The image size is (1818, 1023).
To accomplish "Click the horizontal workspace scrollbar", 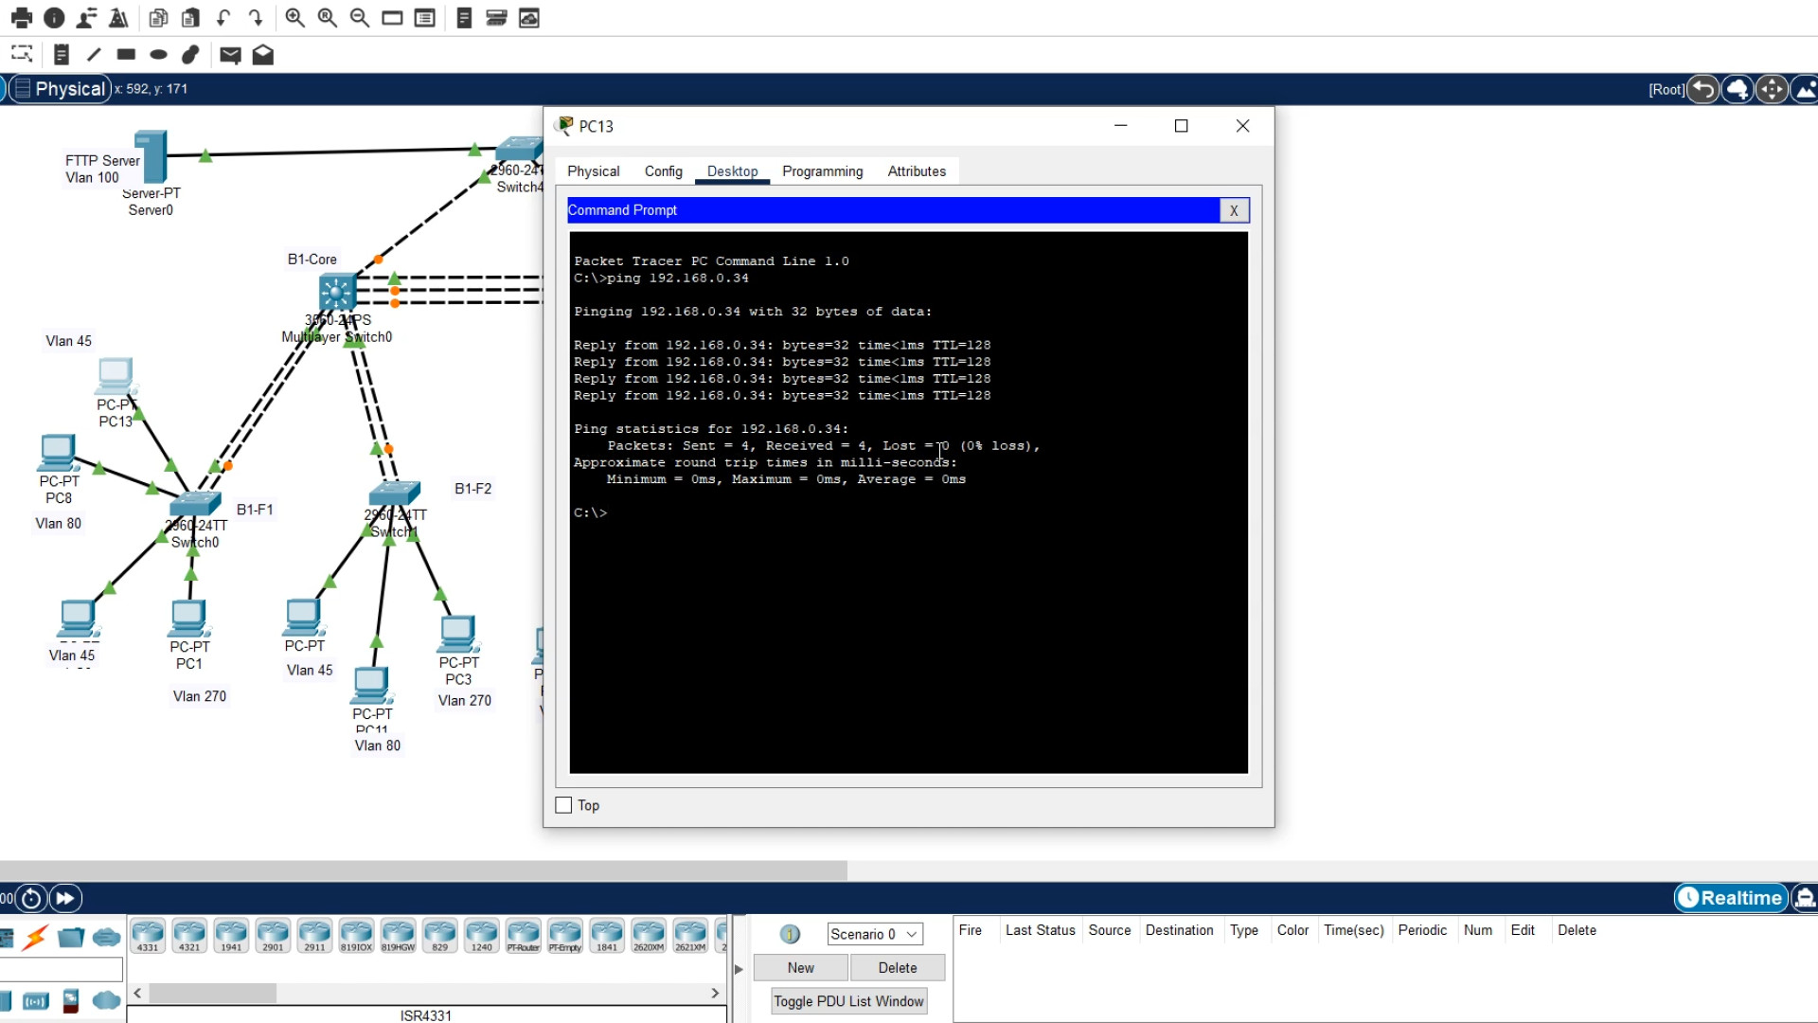I will point(423,870).
